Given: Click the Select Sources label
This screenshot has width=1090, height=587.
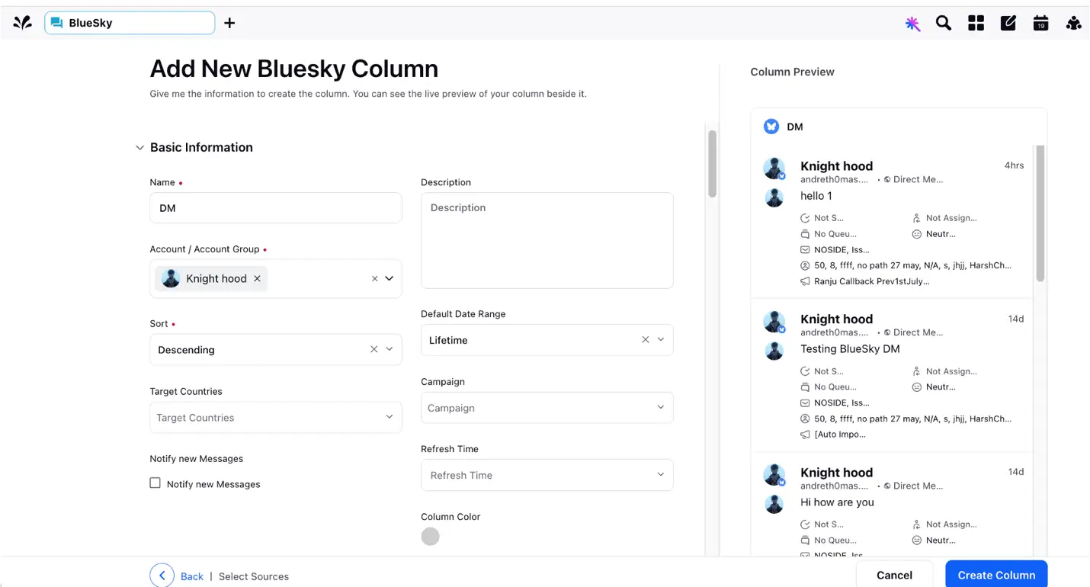Looking at the screenshot, I should 254,576.
